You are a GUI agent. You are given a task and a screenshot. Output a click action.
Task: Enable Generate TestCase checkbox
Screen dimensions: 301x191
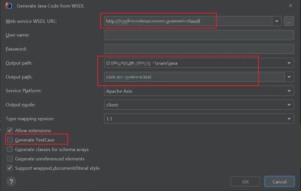click(x=10, y=140)
